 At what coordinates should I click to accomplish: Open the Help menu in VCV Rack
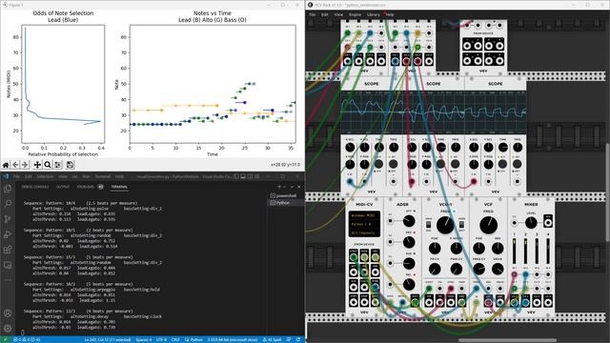point(390,15)
